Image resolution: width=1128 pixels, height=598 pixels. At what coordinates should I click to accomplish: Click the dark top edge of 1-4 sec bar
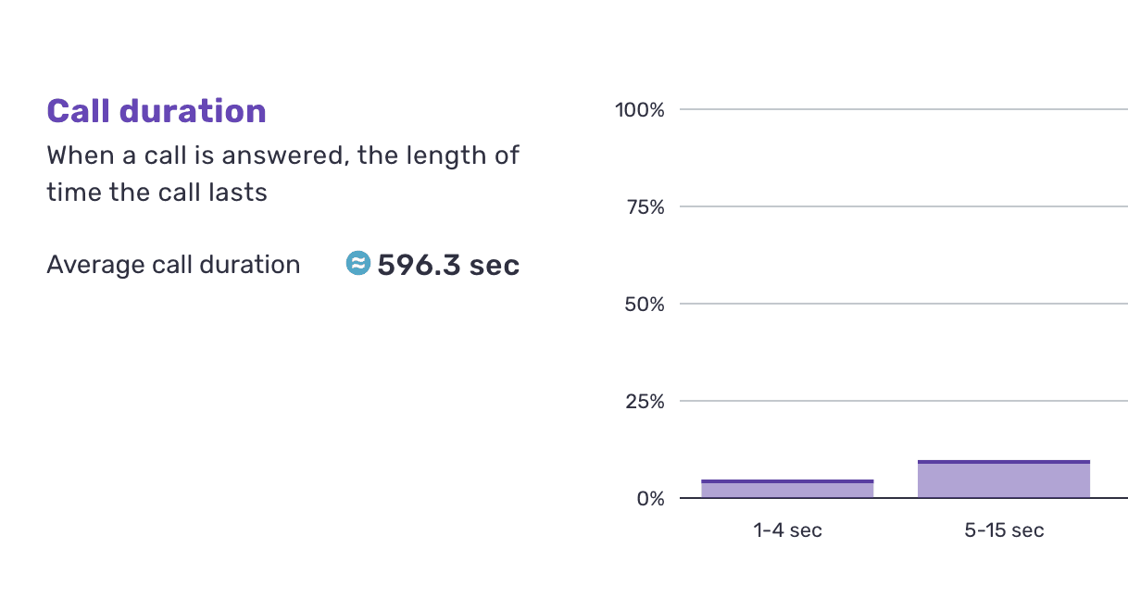pos(787,481)
